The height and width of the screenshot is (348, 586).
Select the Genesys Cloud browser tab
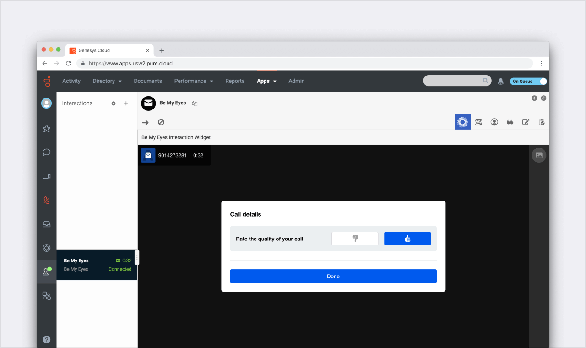[110, 50]
